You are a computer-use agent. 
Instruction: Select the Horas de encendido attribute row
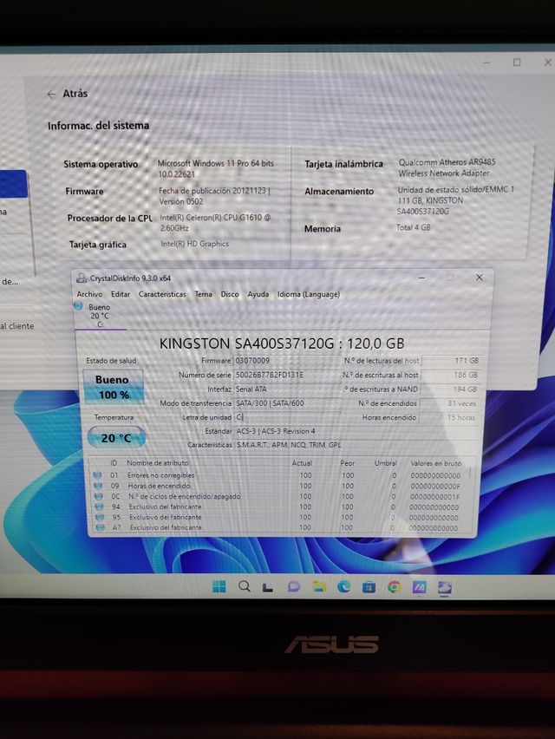(x=278, y=486)
